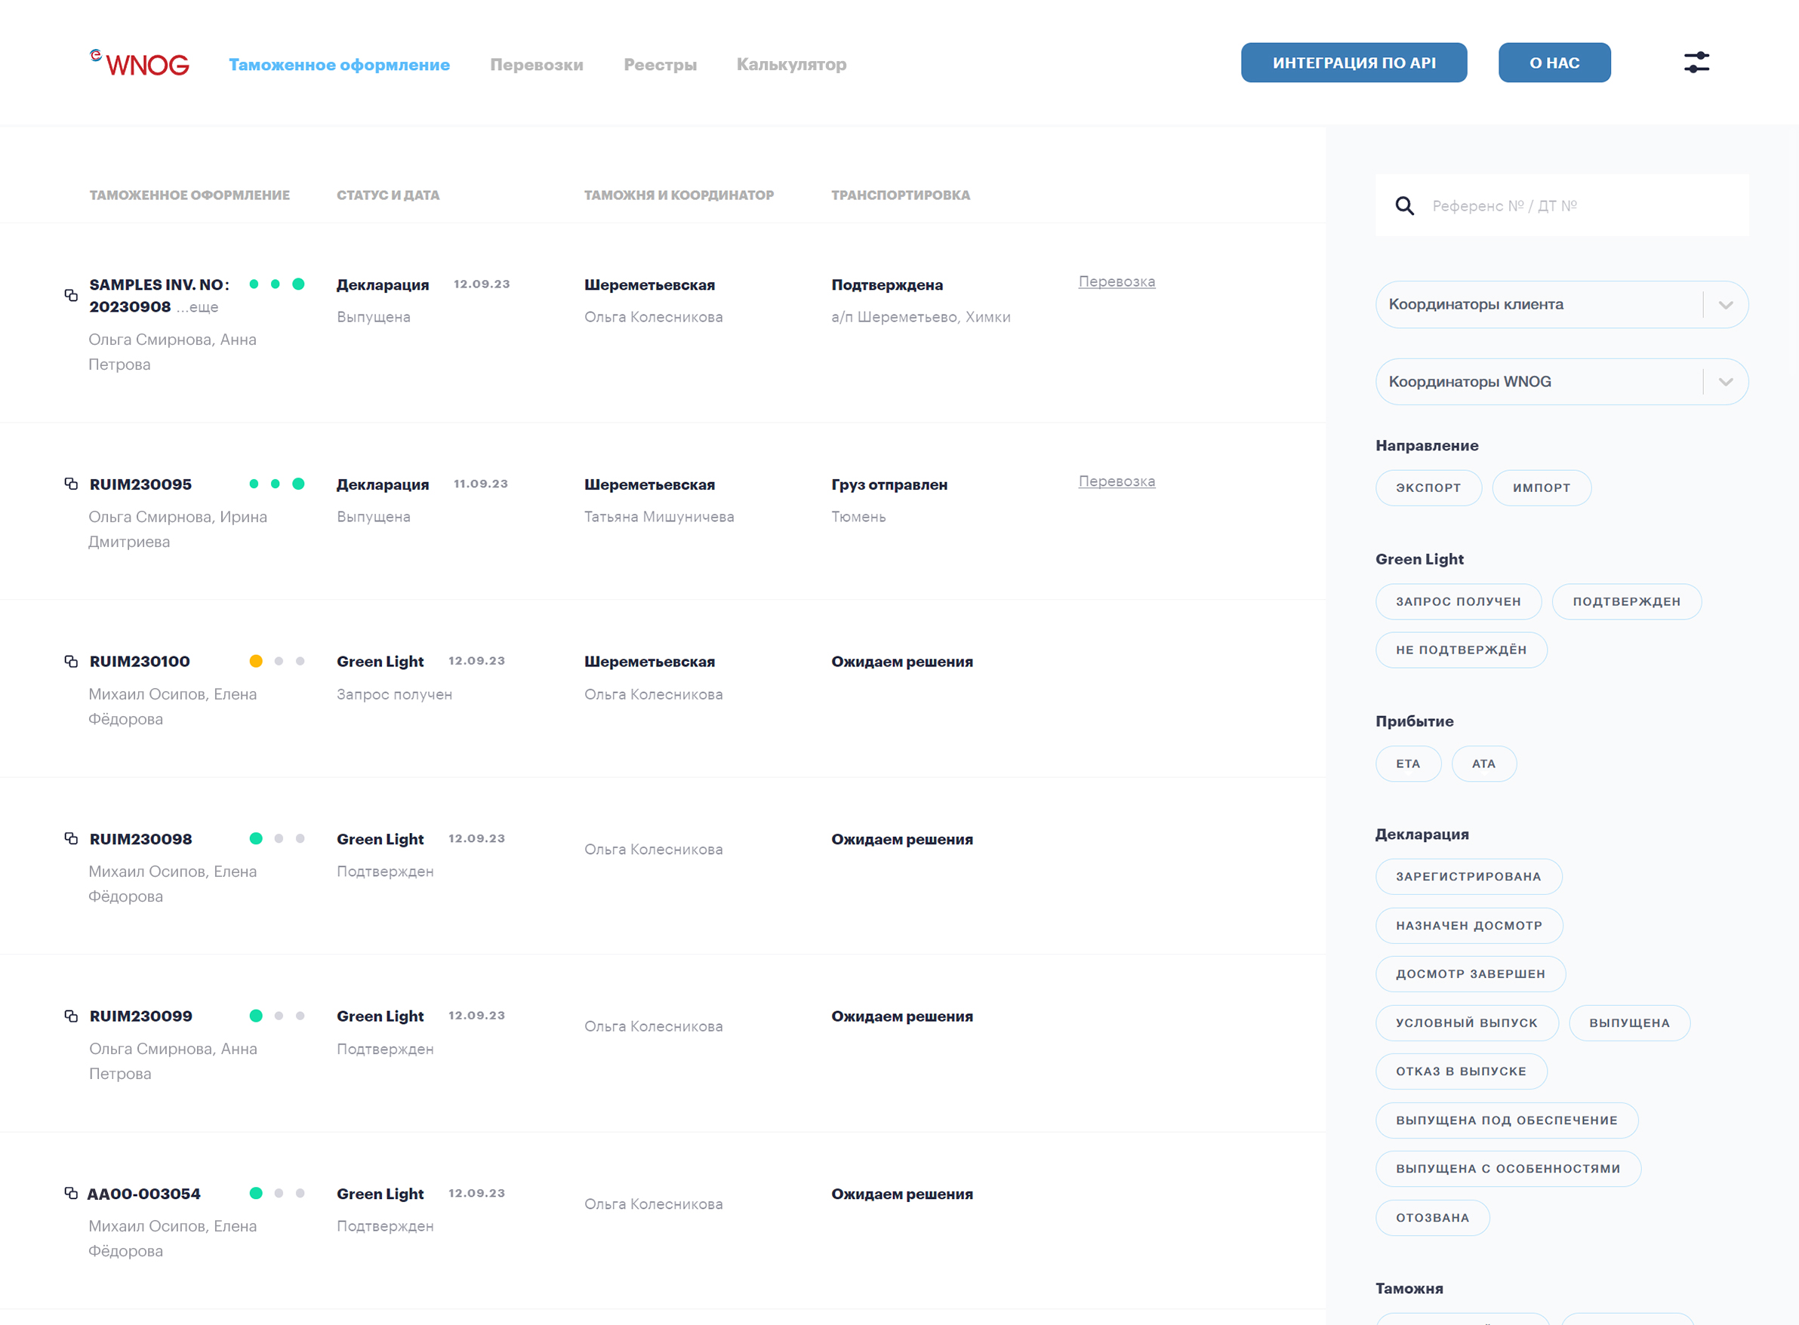Expand the ...еще text on SAMPLES entry
This screenshot has height=1325, width=1799.
(197, 307)
